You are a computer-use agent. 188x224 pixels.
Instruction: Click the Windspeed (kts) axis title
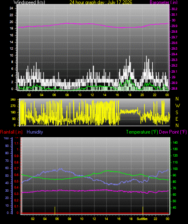[x=29, y=2]
